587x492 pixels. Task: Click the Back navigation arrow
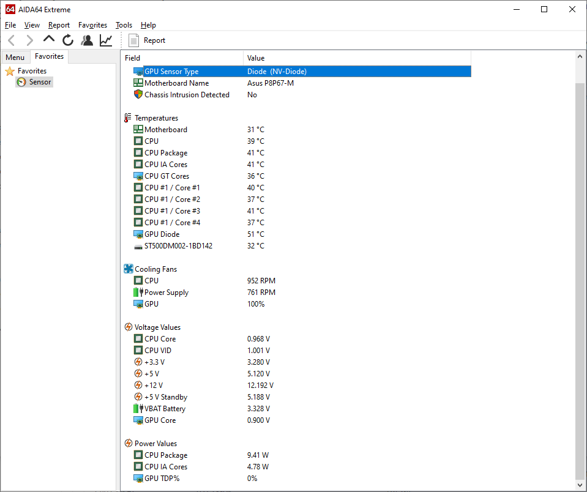(x=12, y=40)
